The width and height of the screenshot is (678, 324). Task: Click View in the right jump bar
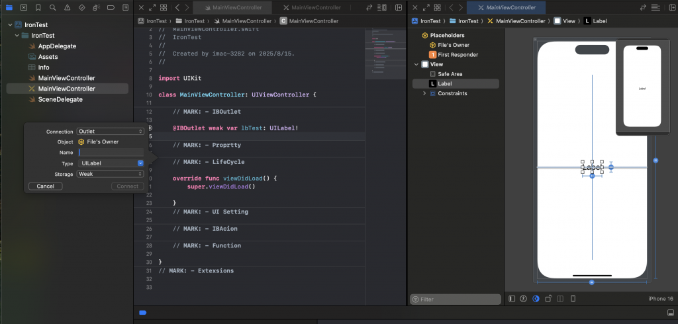pos(565,20)
